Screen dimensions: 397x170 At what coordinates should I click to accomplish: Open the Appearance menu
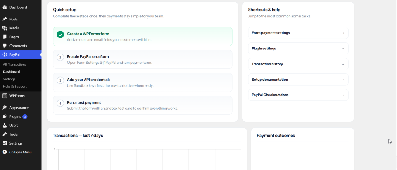[x=21, y=108]
